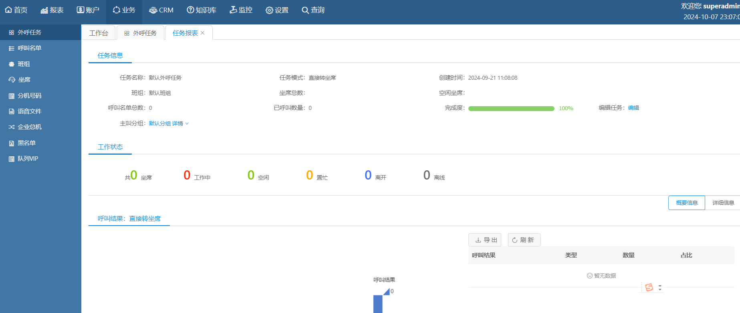740x313 pixels.
Task: Open 班组 from sidebar icon
Action: [12, 64]
